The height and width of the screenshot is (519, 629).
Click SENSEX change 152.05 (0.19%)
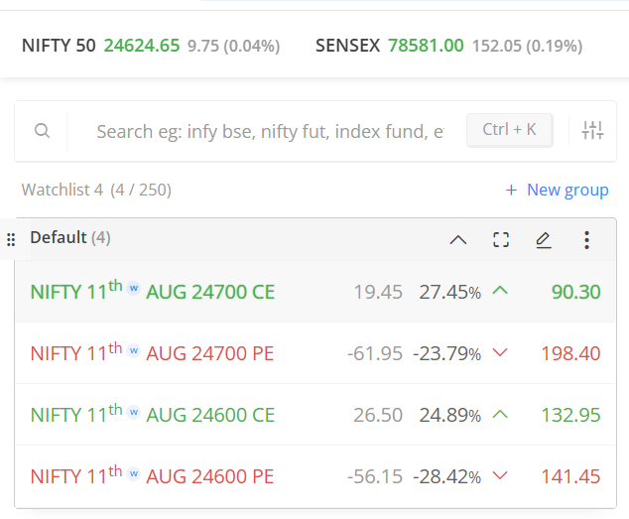(527, 46)
